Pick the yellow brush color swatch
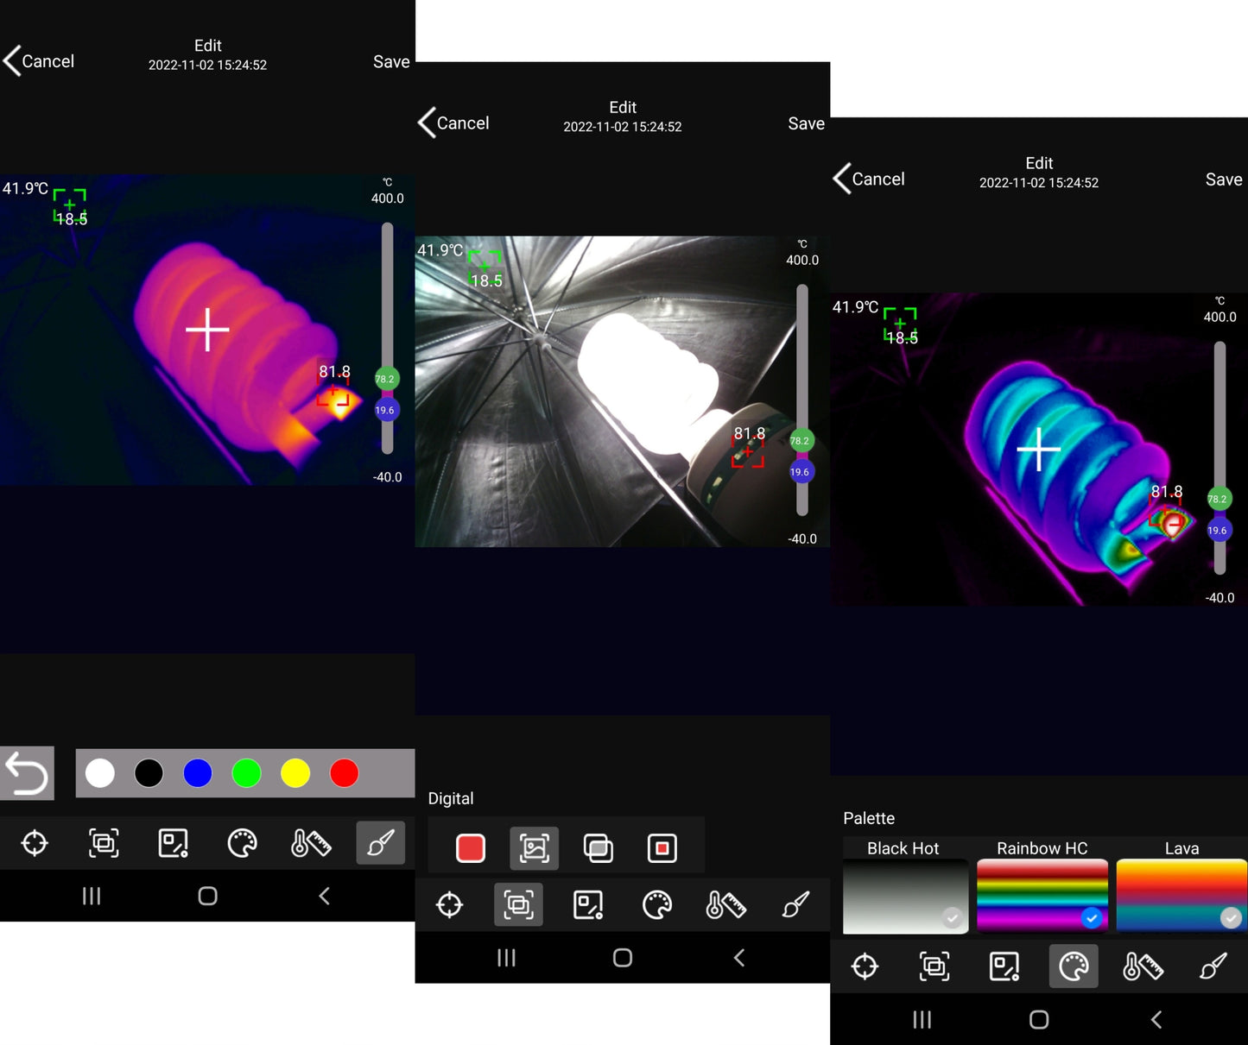 (295, 773)
